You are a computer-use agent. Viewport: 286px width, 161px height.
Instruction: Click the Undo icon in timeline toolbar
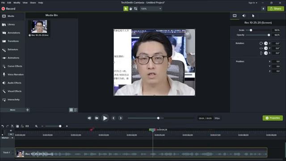(x=3, y=126)
